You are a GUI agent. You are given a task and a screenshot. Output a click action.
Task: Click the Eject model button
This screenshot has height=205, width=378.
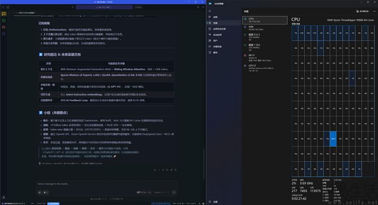139,7
